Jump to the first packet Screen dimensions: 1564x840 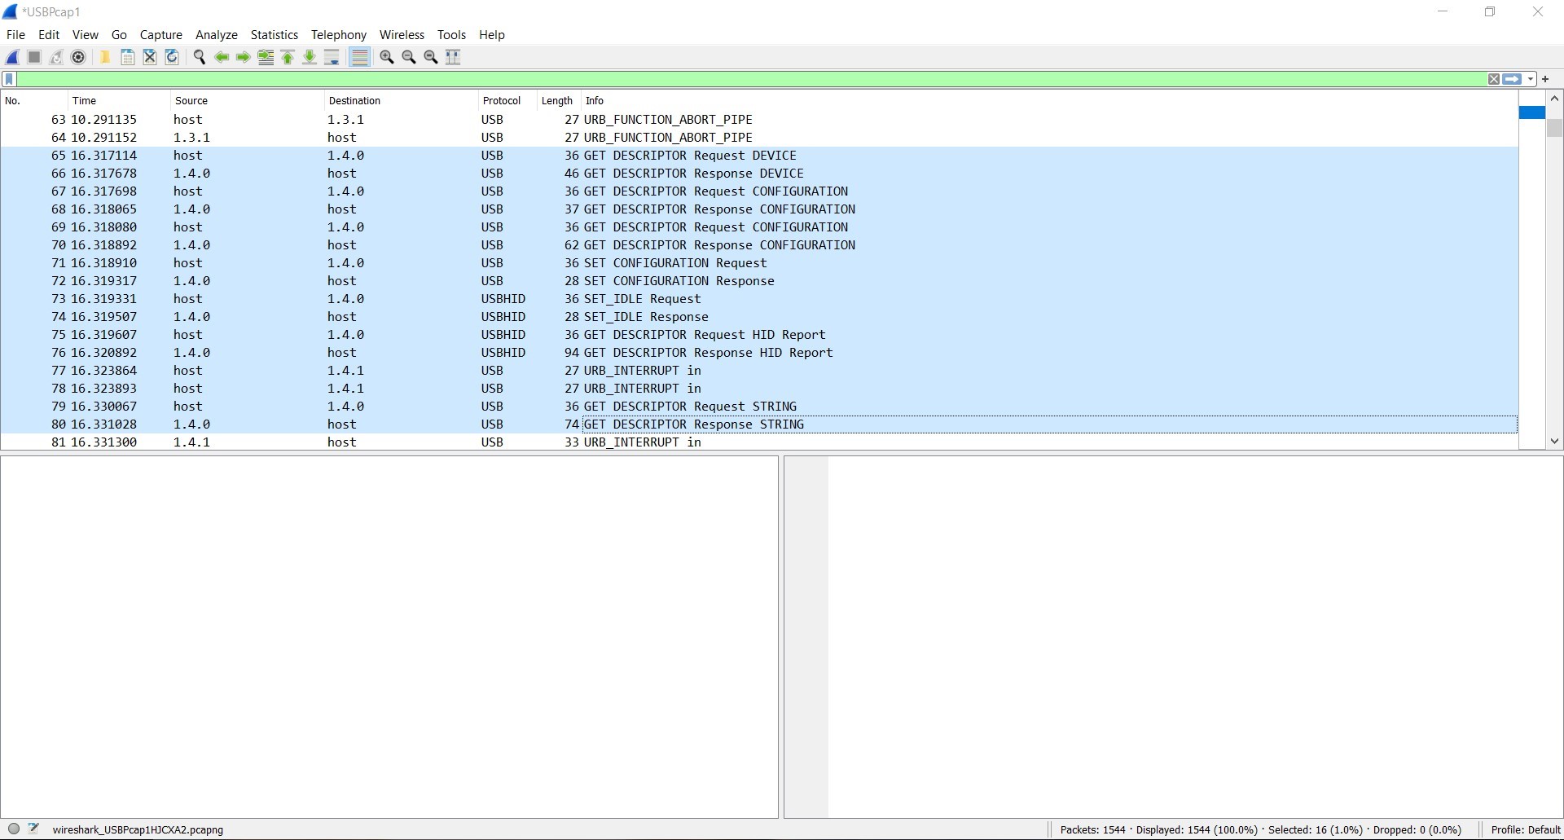click(288, 57)
